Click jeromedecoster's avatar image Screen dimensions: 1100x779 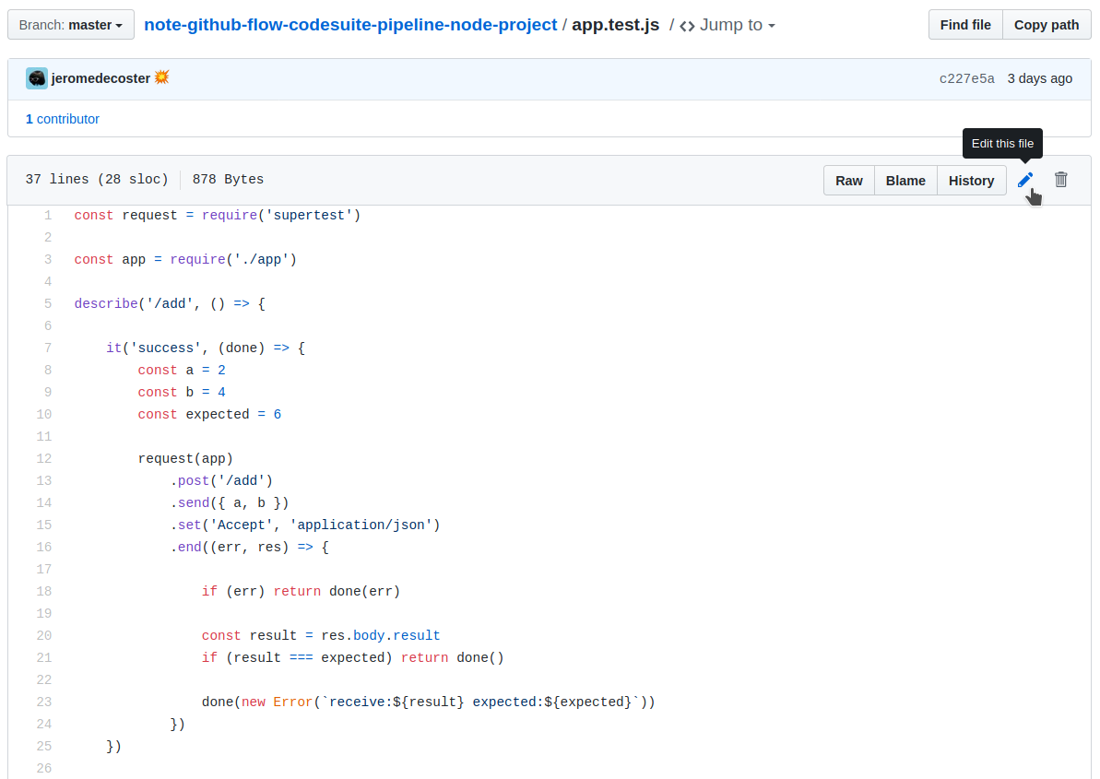37,78
